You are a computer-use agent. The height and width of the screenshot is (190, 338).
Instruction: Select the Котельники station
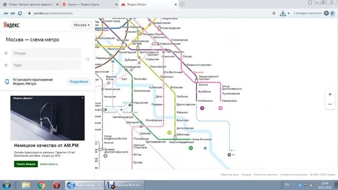point(205,101)
